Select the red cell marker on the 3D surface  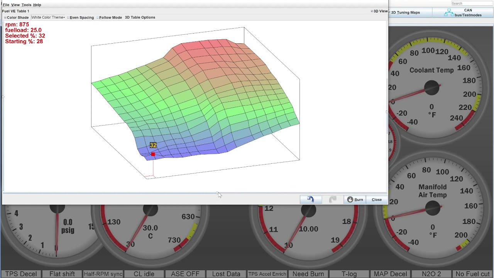click(x=153, y=154)
